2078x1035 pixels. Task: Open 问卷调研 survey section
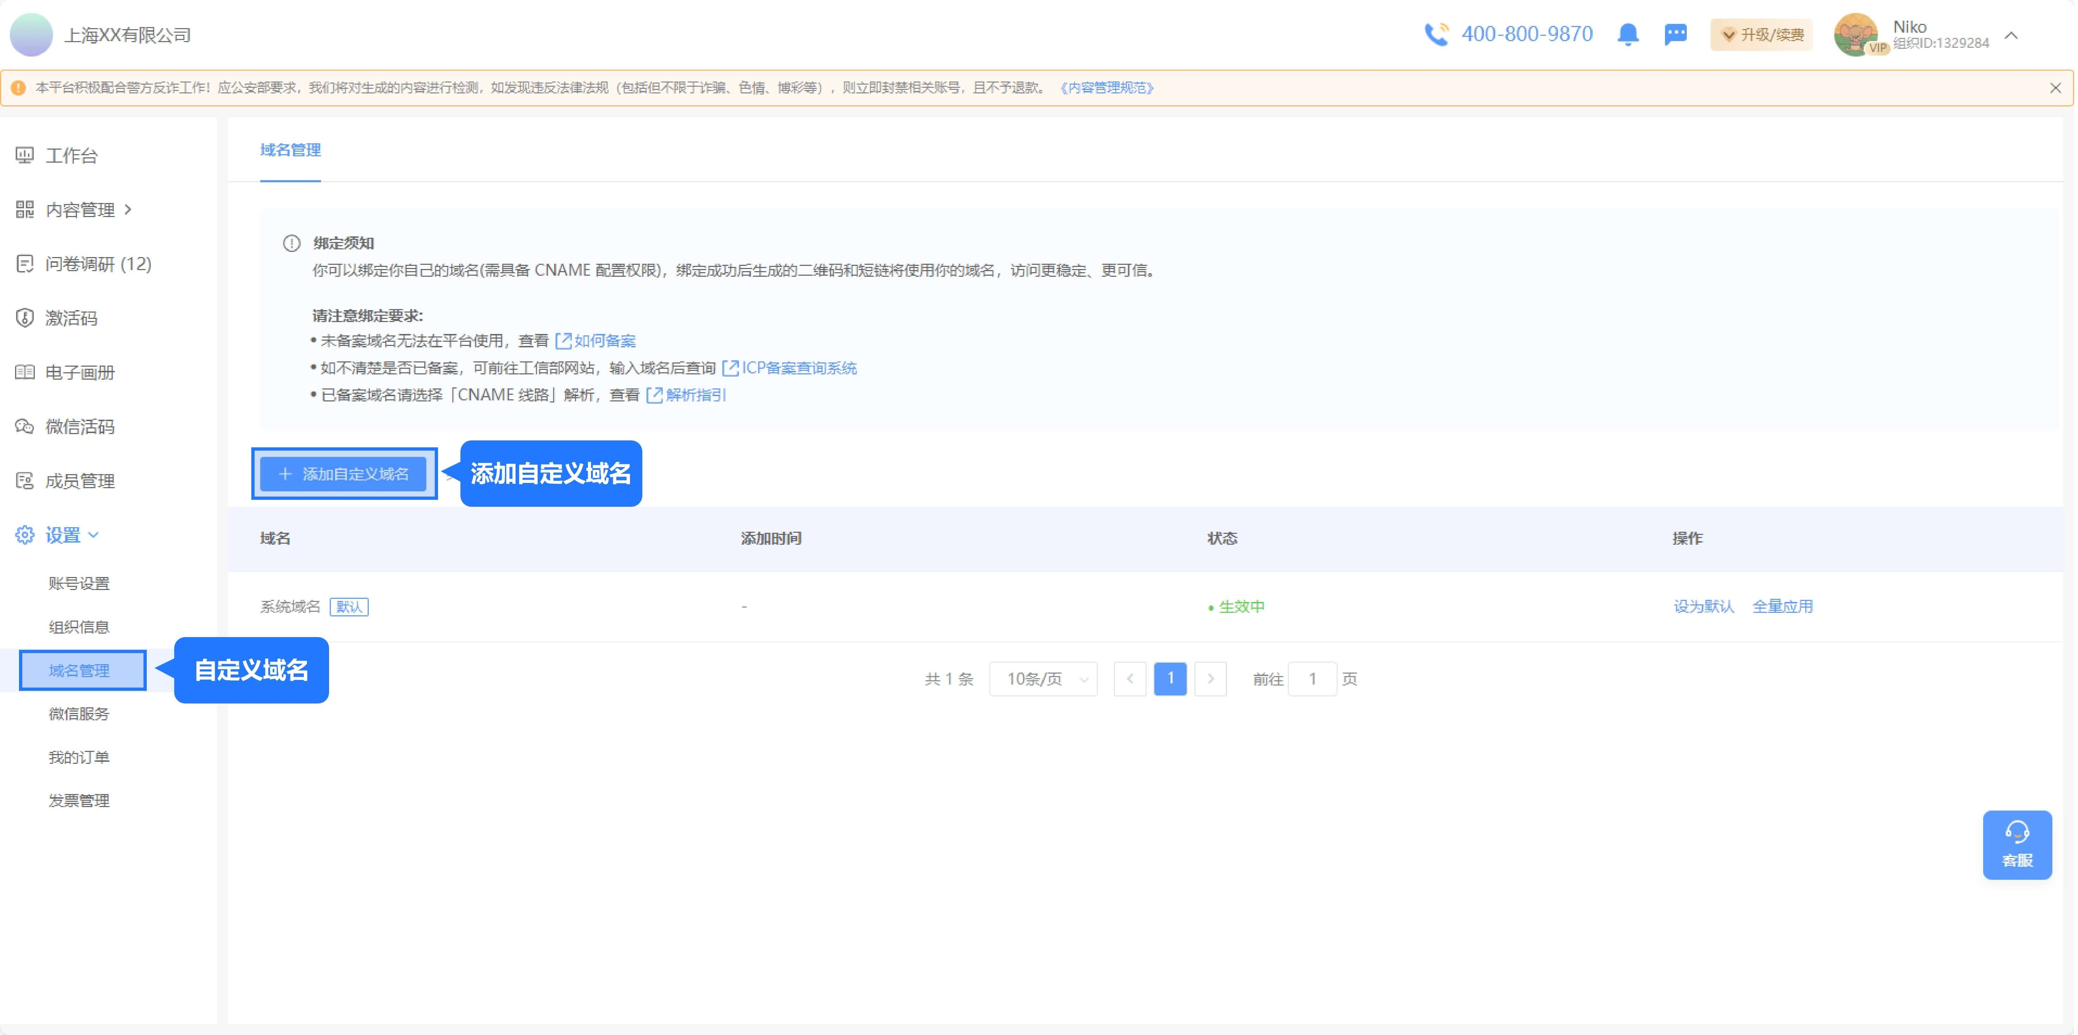pyautogui.click(x=24, y=264)
